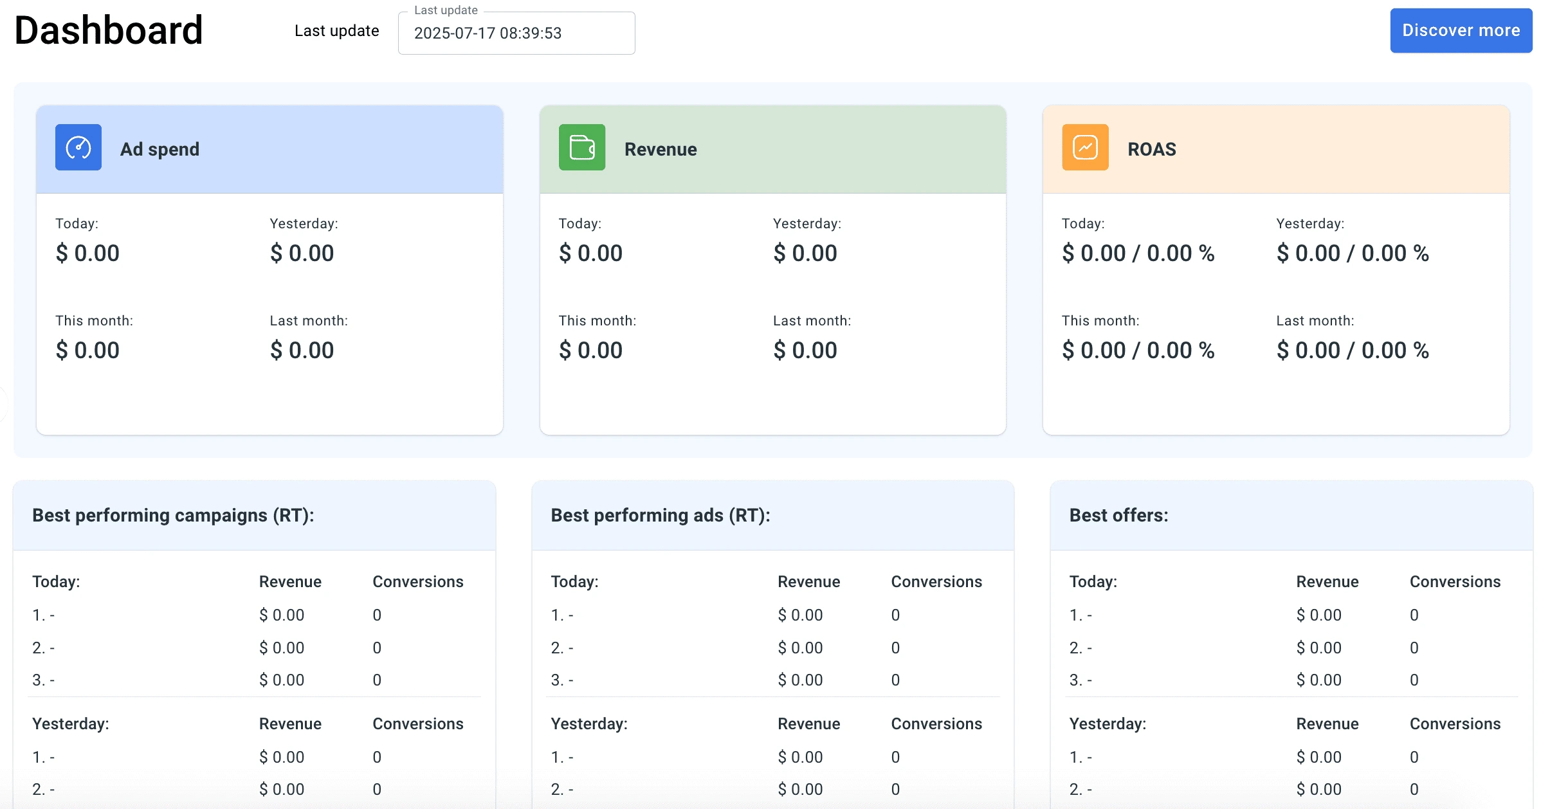This screenshot has width=1550, height=809.
Task: Click ads Yesterday Conversions column header
Action: tap(936, 723)
